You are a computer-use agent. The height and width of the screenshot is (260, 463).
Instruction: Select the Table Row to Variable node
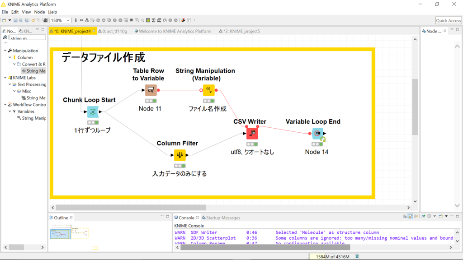(x=151, y=90)
